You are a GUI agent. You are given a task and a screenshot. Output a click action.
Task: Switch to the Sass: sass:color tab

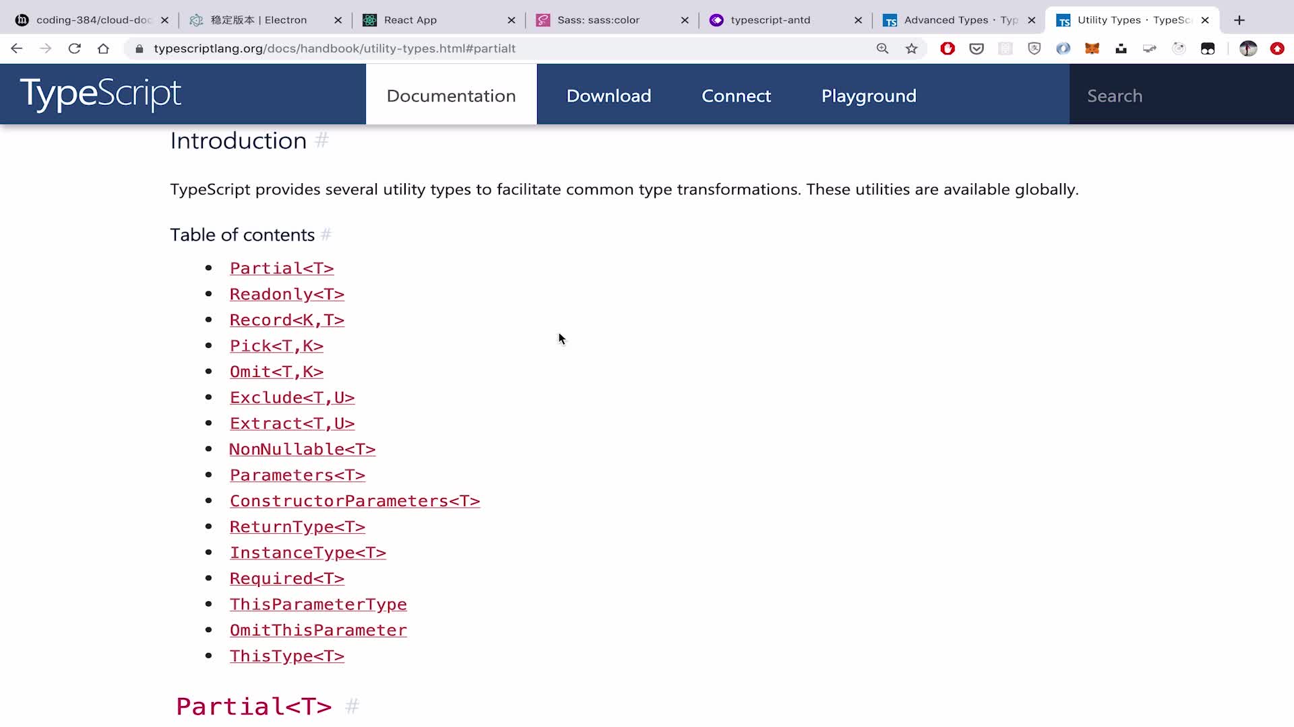click(x=598, y=20)
